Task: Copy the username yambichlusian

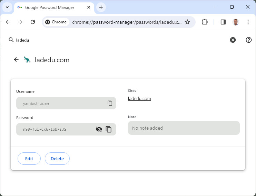Action: point(110,103)
